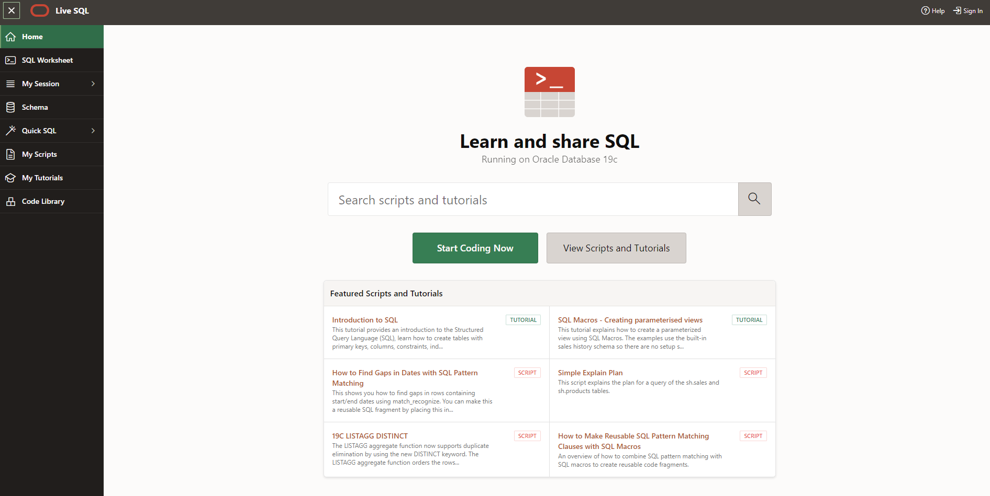Click TUTORIAL badge beside Introduction to SQL
This screenshot has height=496, width=990.
pos(523,320)
